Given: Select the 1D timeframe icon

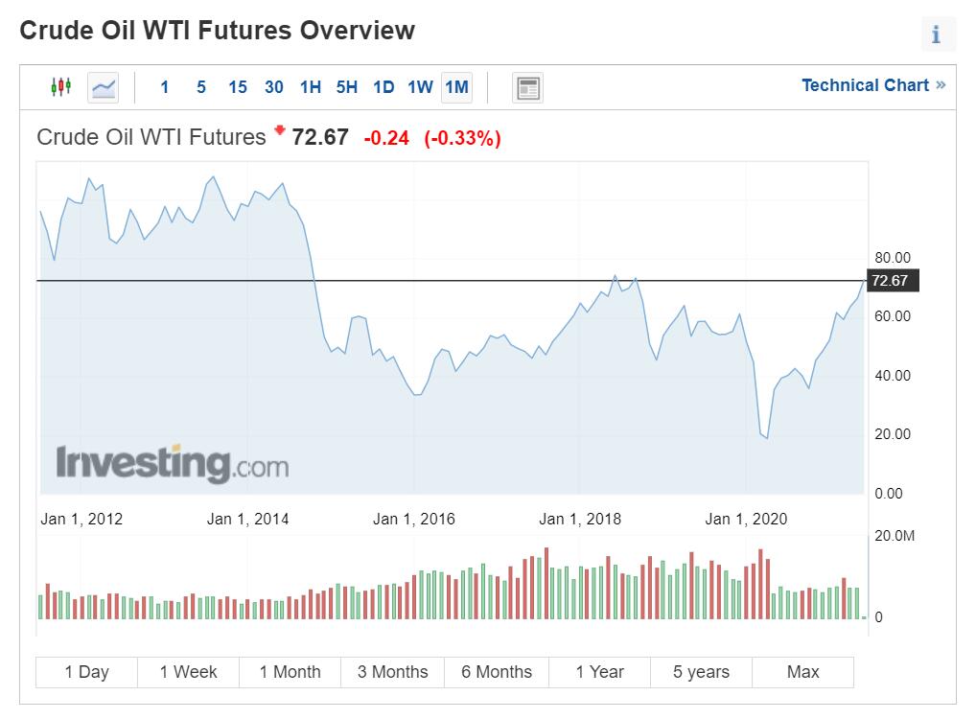Looking at the screenshot, I should click(382, 86).
